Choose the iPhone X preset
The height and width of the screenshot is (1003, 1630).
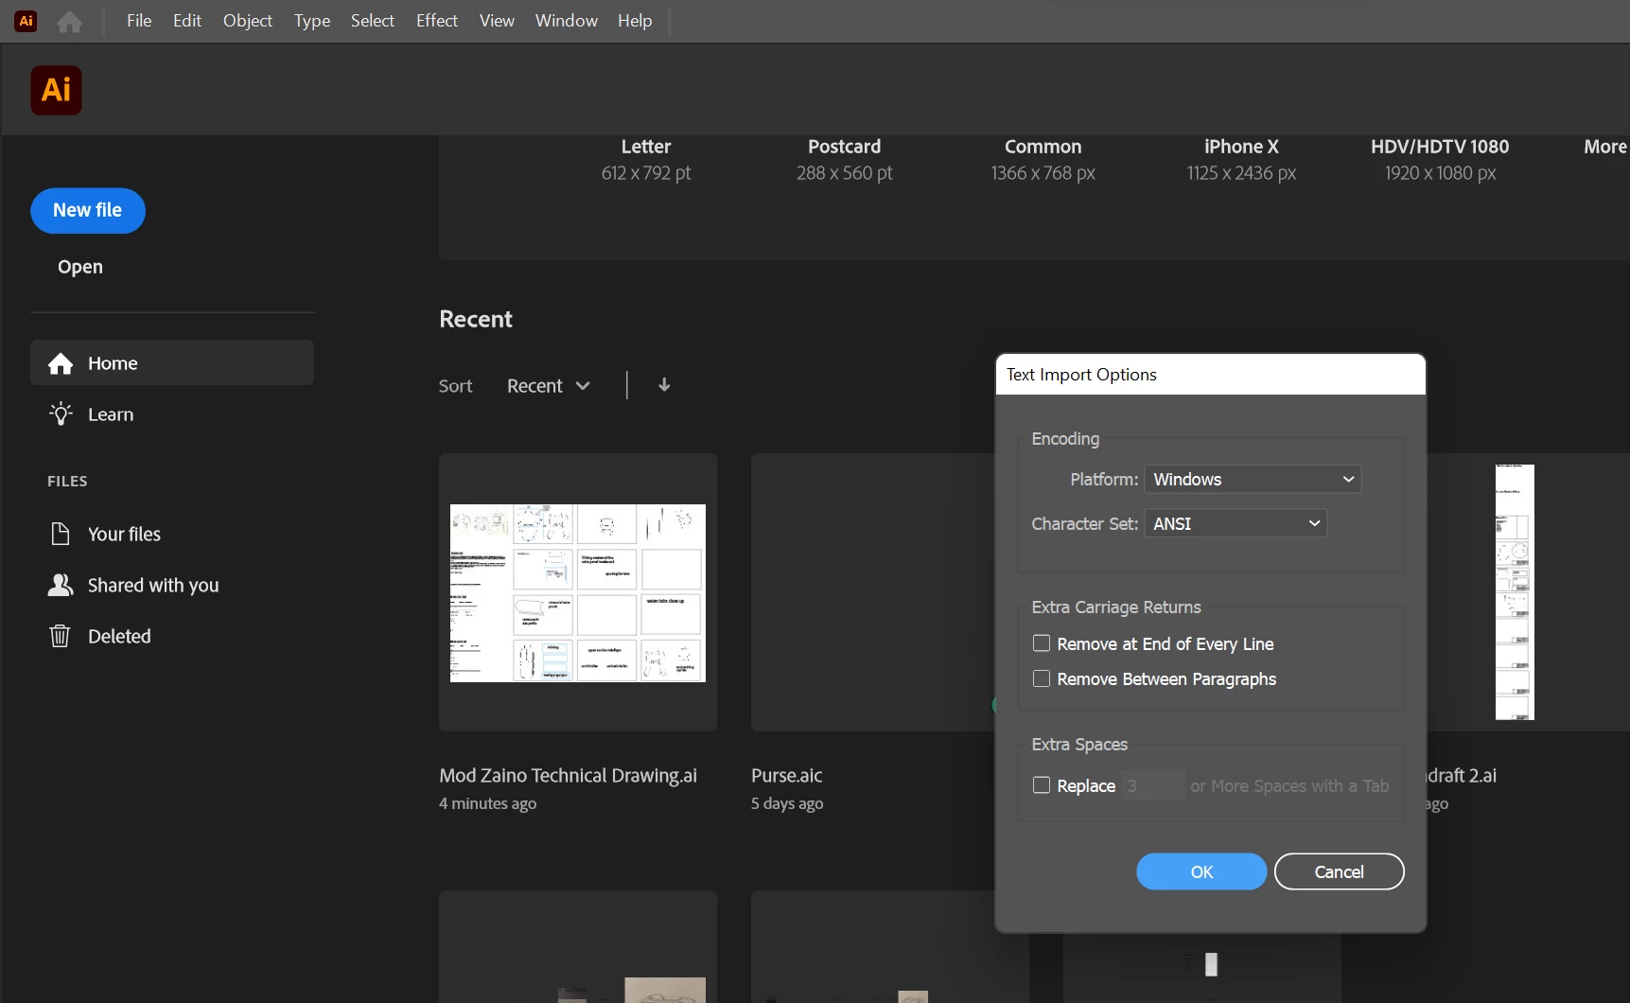click(x=1241, y=160)
